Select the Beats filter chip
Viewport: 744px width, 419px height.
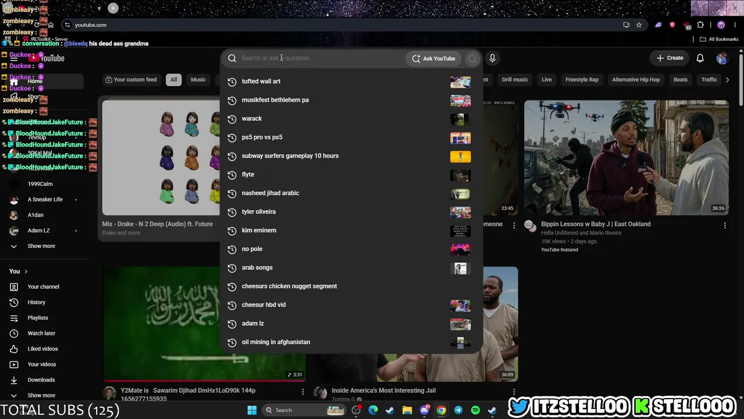(x=680, y=80)
